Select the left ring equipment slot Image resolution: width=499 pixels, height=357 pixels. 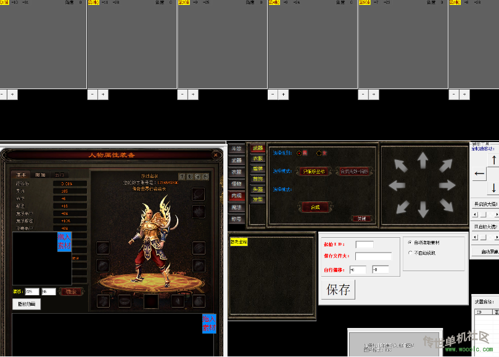tap(103, 265)
